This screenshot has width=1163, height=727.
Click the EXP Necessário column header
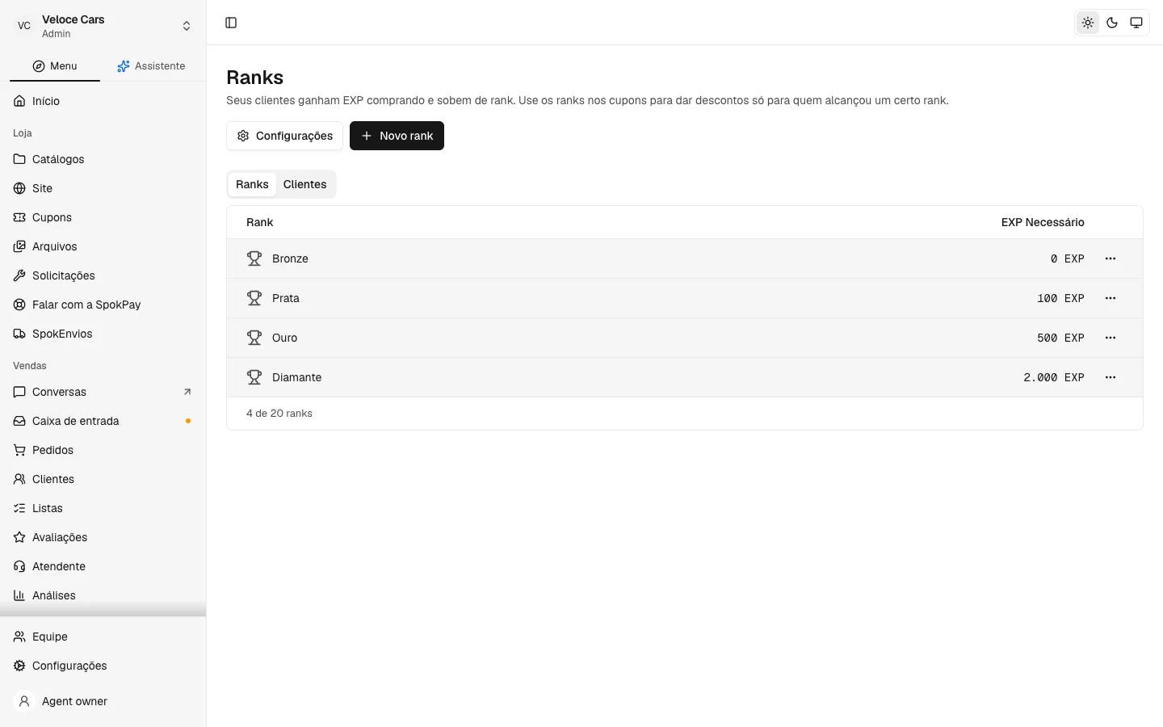pyautogui.click(x=1043, y=222)
